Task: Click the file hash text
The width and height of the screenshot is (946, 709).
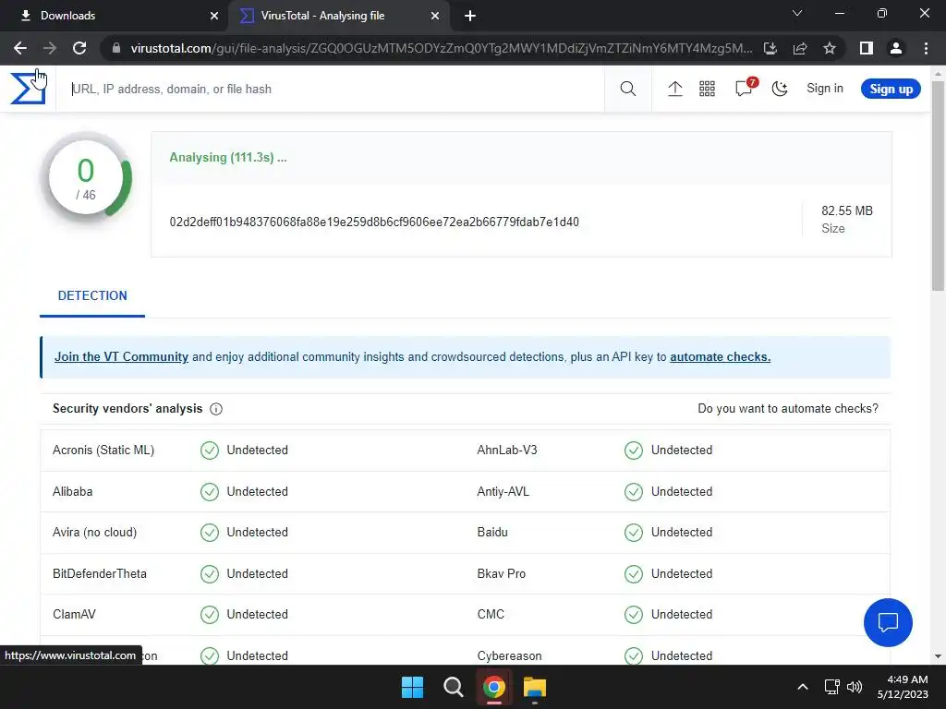Action: coord(374,222)
